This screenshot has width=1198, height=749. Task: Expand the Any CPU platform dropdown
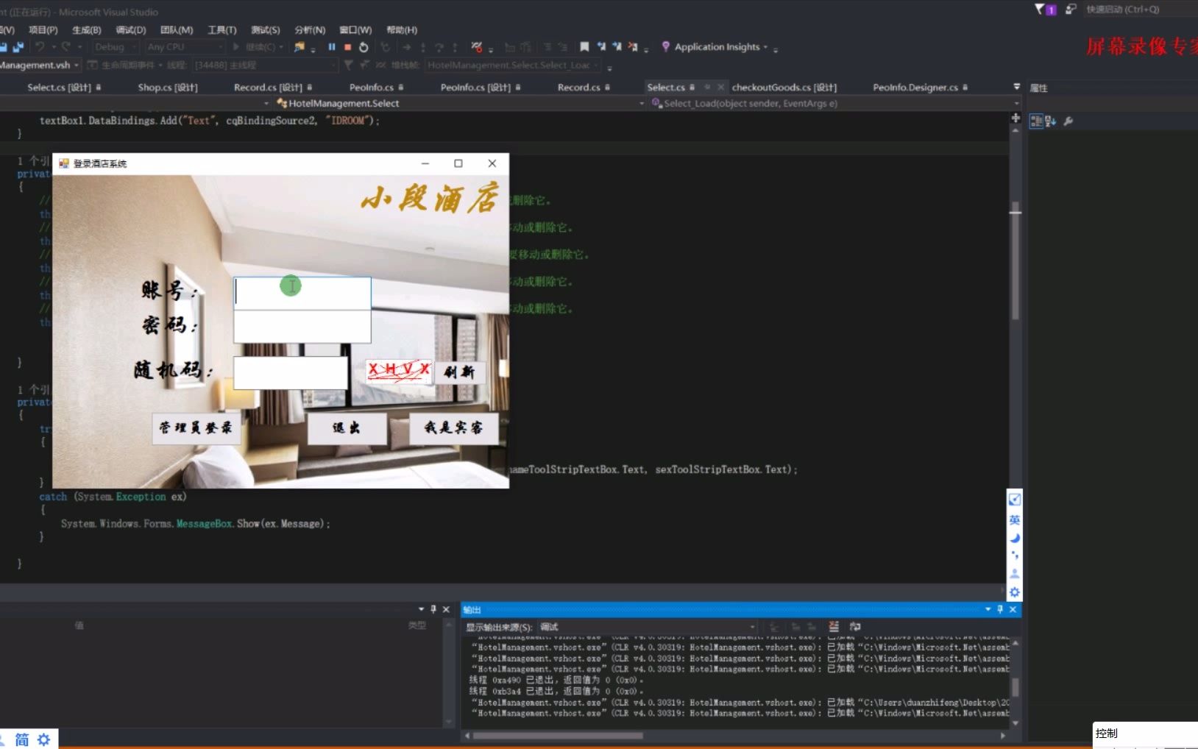221,46
